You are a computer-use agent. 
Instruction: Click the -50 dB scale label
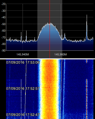(x=3, y=24)
